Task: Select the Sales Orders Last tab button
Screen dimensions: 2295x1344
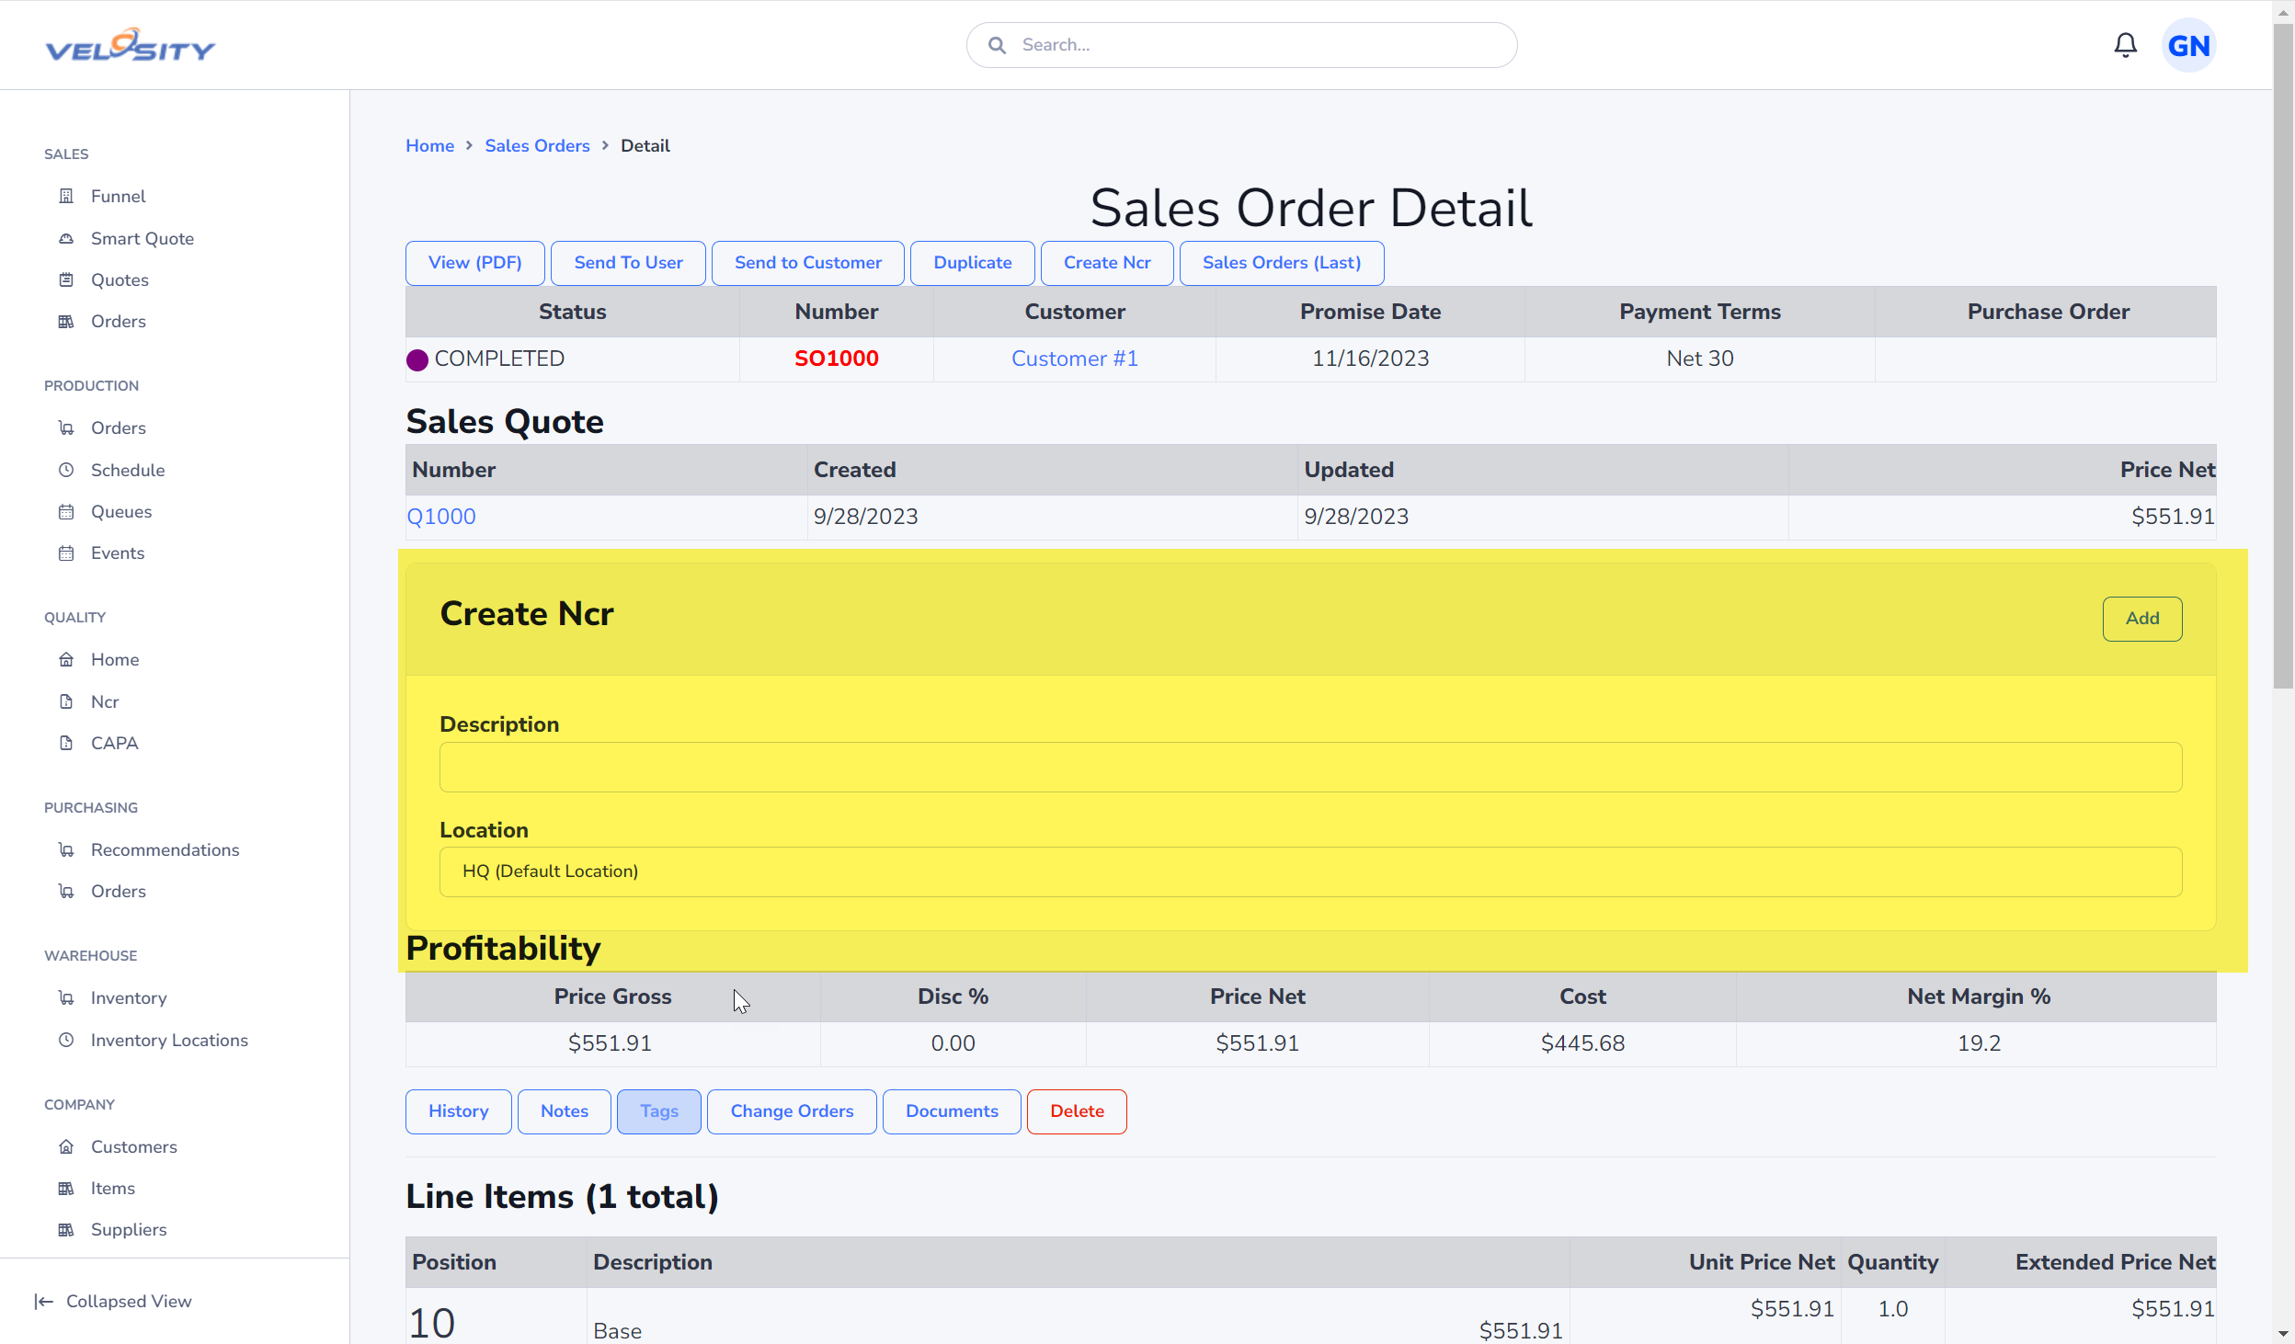Action: [x=1280, y=262]
